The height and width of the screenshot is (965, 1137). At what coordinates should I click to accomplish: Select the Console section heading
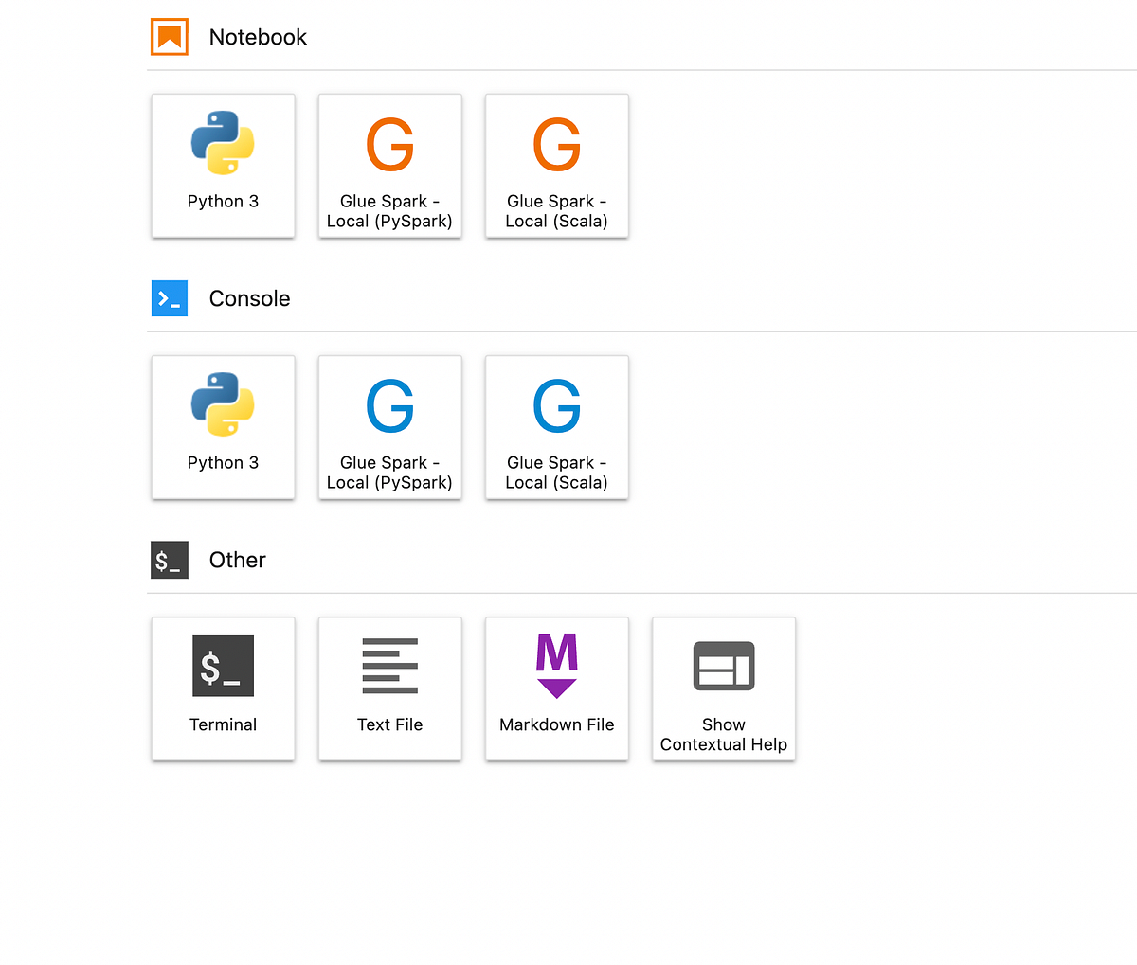click(249, 298)
